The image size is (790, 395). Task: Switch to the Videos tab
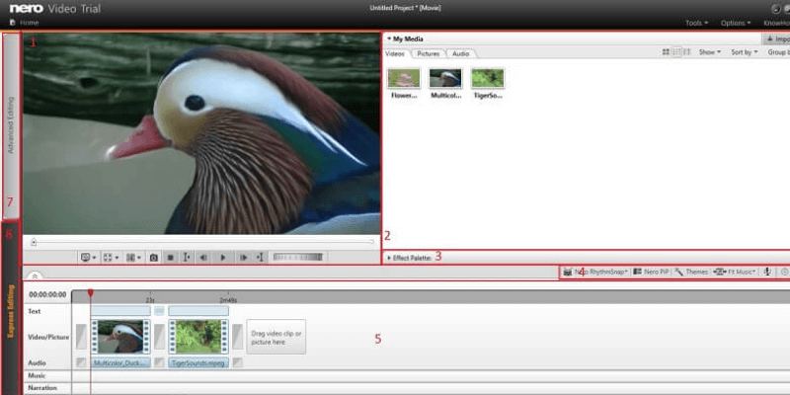396,53
